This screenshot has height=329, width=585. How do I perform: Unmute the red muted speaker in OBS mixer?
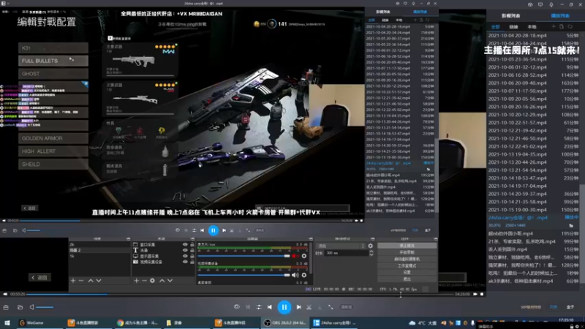coord(295,256)
